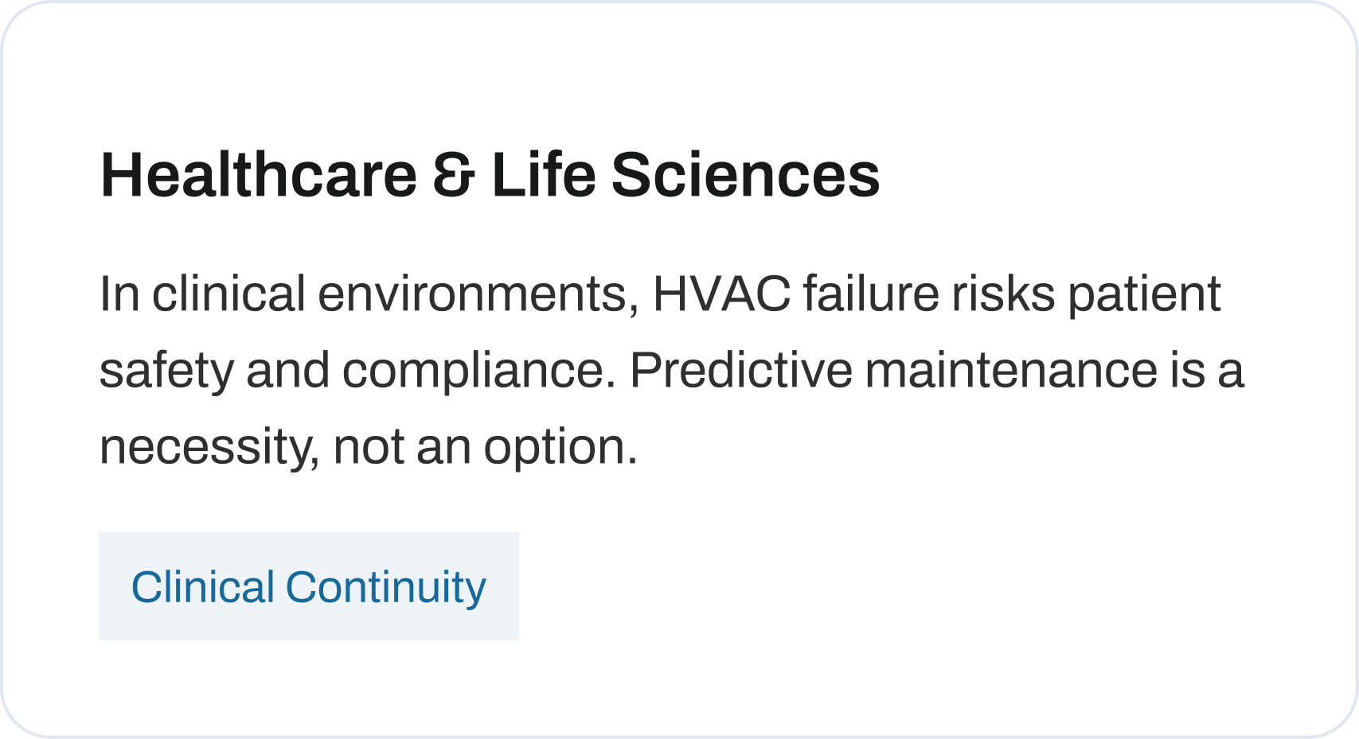Click the word 'maintenance' in the paragraph
Screen dimensions: 1359x739
pyautogui.click(x=1011, y=370)
